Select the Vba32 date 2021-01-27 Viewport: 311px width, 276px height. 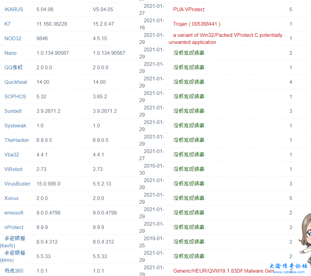coord(152,155)
